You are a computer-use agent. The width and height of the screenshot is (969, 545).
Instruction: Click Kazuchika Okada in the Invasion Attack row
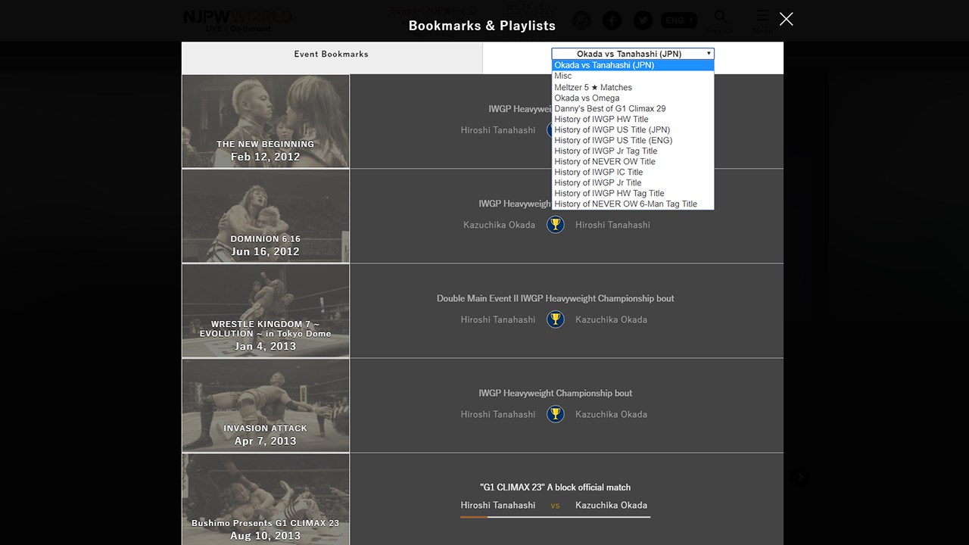point(611,414)
